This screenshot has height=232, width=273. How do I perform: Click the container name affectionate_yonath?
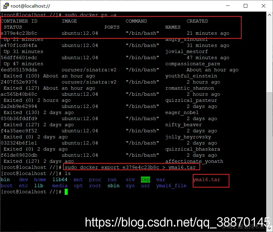[x=194, y=161]
